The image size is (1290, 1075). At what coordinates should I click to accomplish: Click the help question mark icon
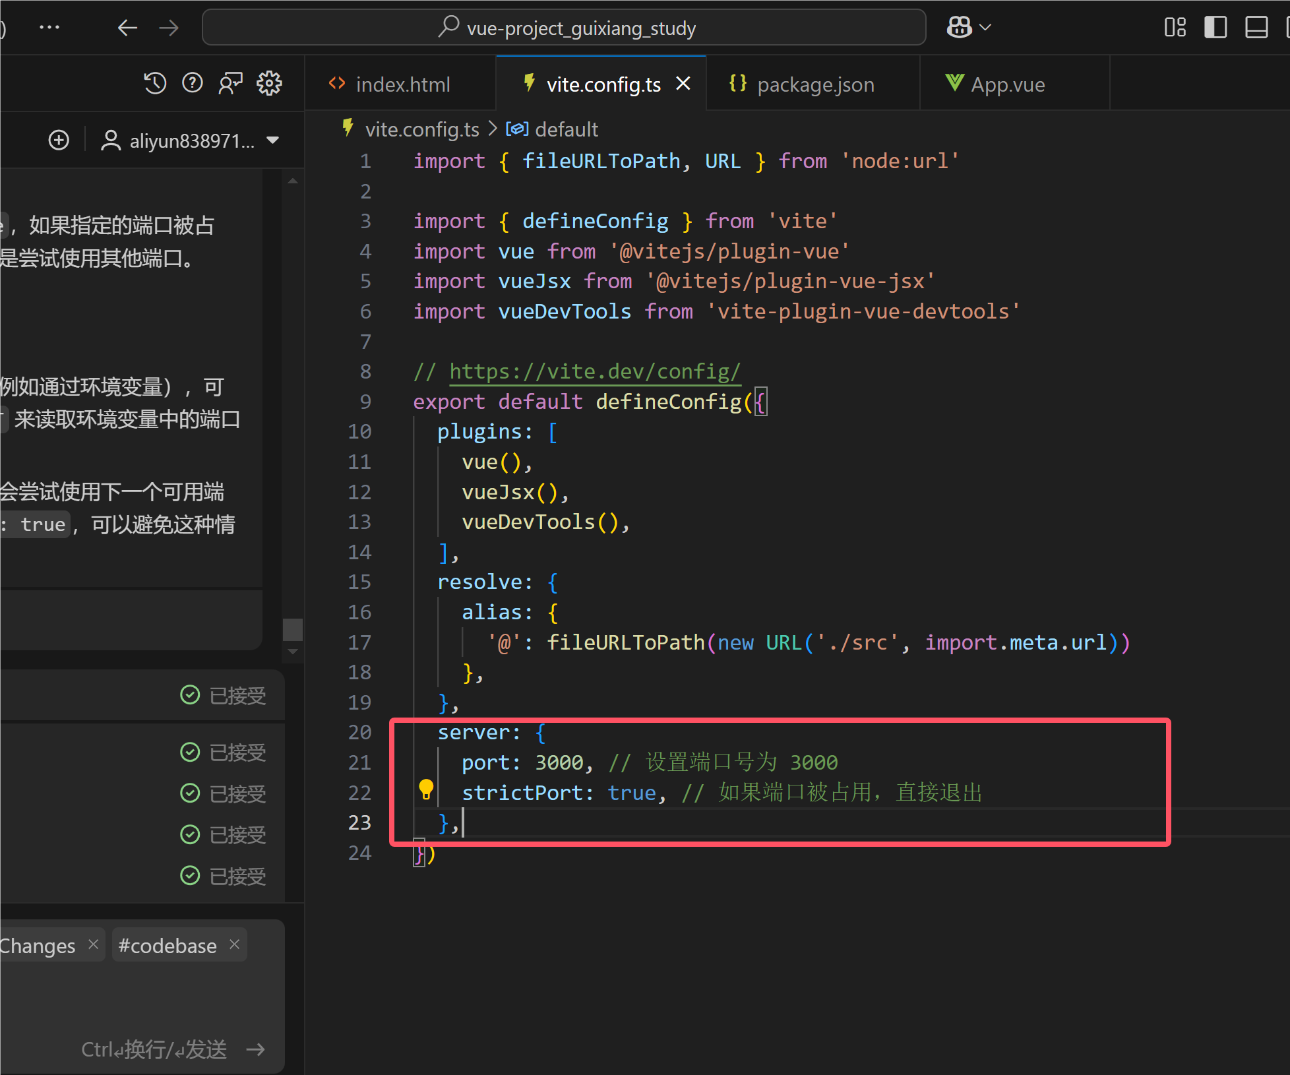193,83
